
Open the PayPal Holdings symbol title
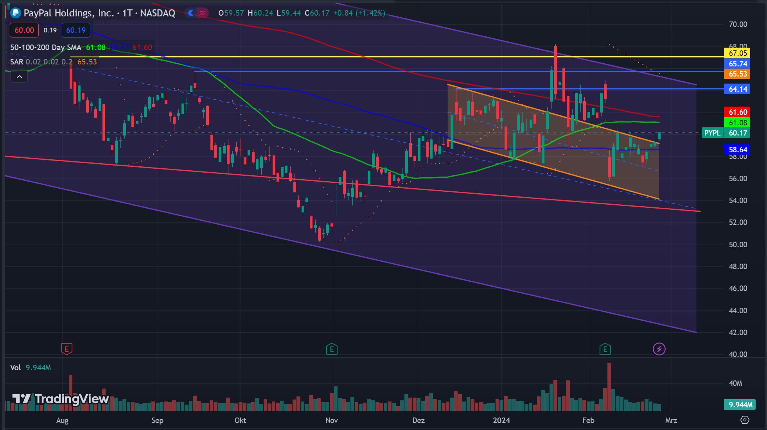point(99,13)
